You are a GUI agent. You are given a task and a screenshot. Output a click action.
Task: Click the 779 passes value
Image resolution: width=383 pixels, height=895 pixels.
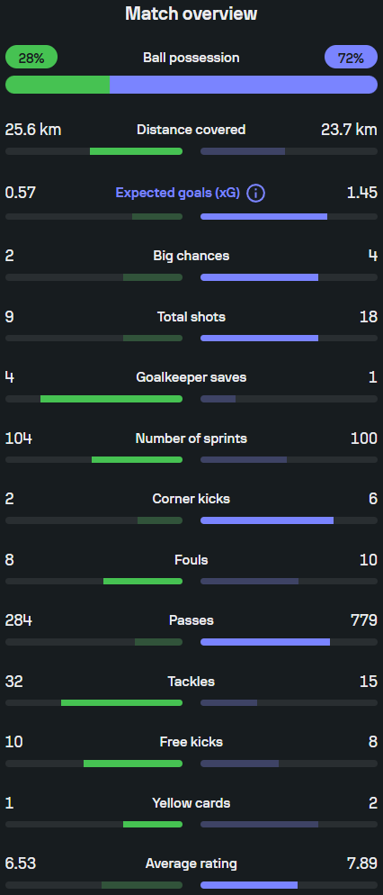[x=364, y=620]
